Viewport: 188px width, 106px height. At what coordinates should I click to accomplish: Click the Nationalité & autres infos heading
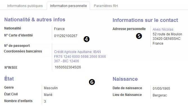pos(35,20)
